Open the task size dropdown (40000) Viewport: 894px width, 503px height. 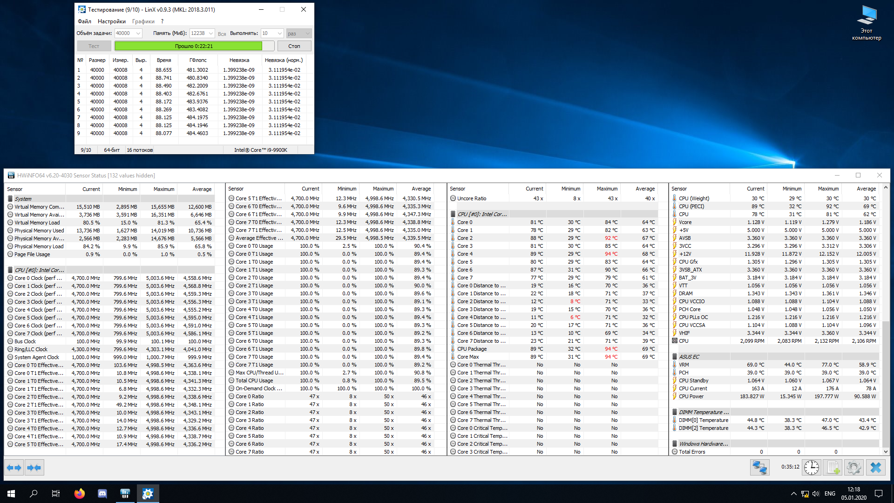coord(138,33)
